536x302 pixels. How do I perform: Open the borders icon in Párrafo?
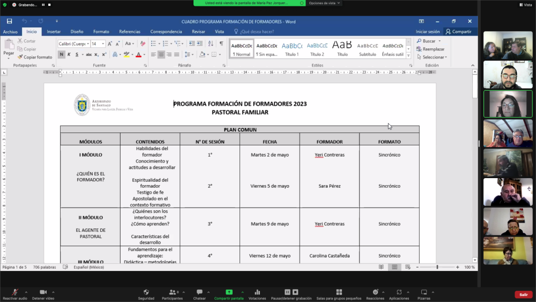214,54
